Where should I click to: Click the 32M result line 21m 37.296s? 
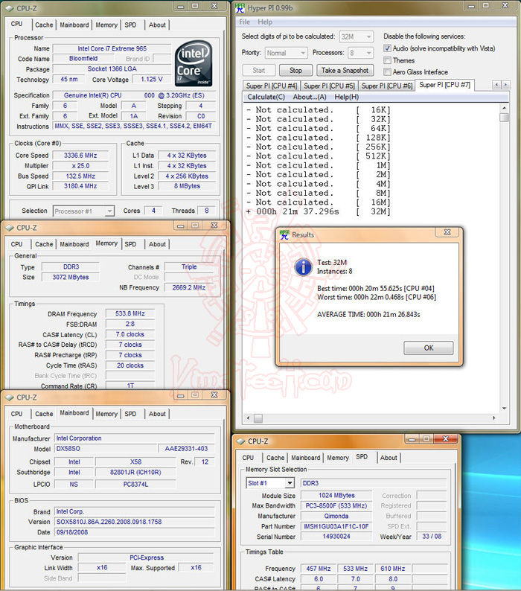pos(319,211)
